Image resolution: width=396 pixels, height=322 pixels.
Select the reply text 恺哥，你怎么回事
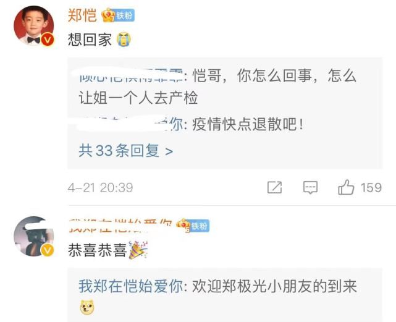pos(252,75)
